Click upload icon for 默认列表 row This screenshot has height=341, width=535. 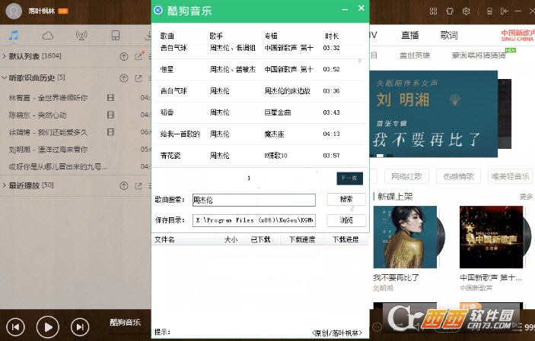(124, 57)
